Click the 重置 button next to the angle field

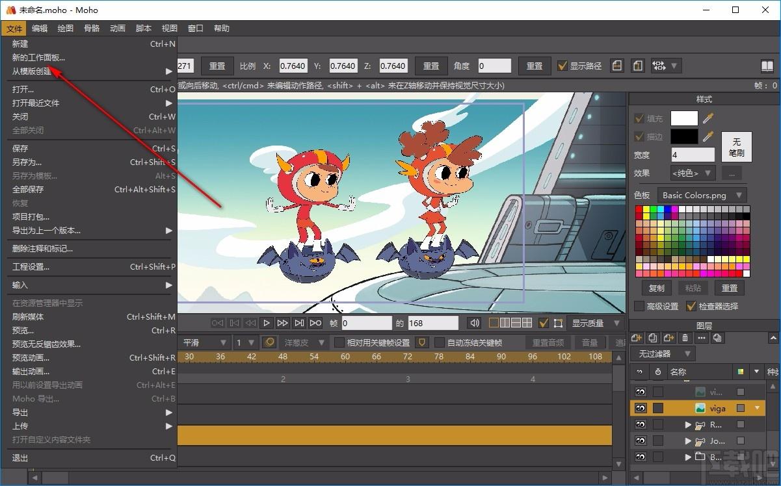(535, 66)
